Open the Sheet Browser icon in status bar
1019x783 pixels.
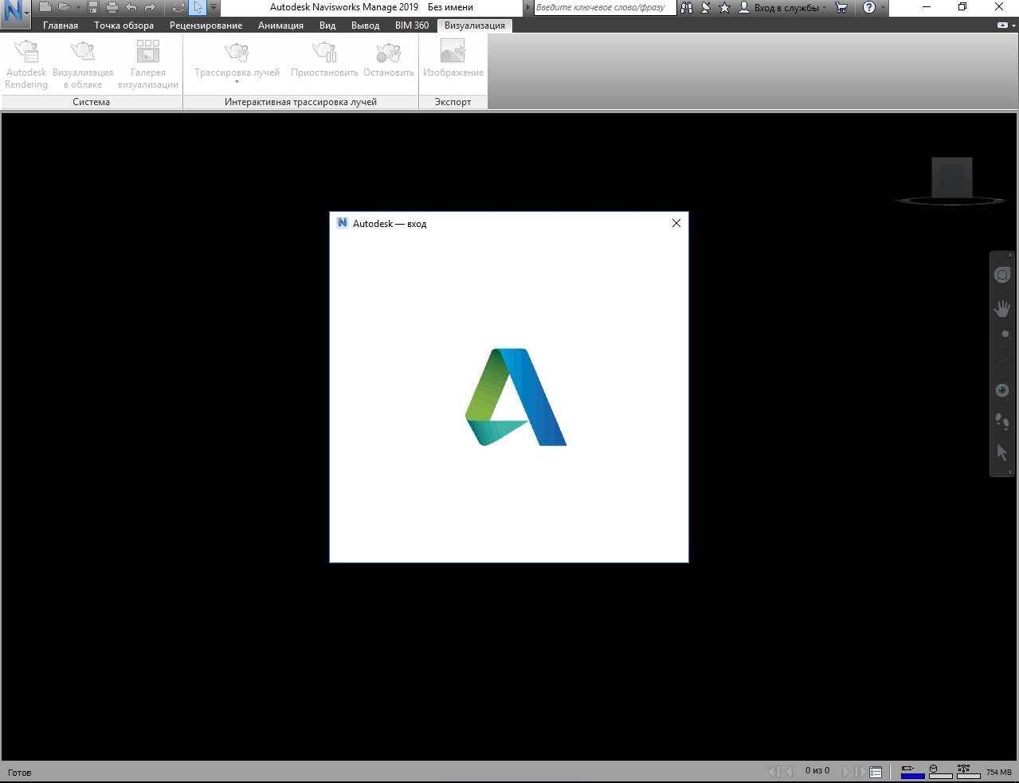point(876,771)
